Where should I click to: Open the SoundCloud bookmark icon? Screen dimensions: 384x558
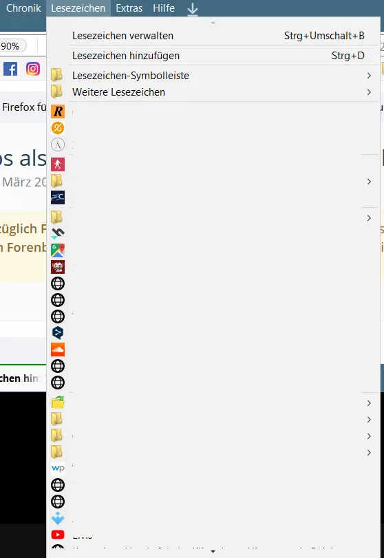[x=58, y=350]
